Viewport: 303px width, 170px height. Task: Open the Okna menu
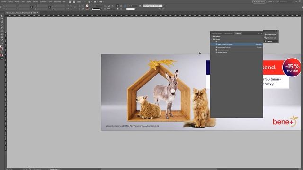pos(51,2)
